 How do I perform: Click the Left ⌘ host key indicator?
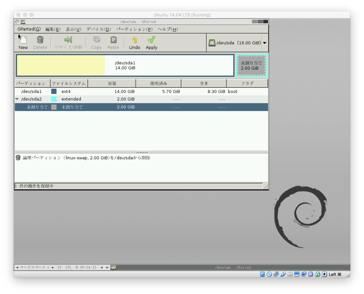click(335, 274)
